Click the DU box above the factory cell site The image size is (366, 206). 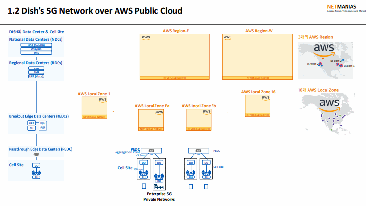coord(159,163)
